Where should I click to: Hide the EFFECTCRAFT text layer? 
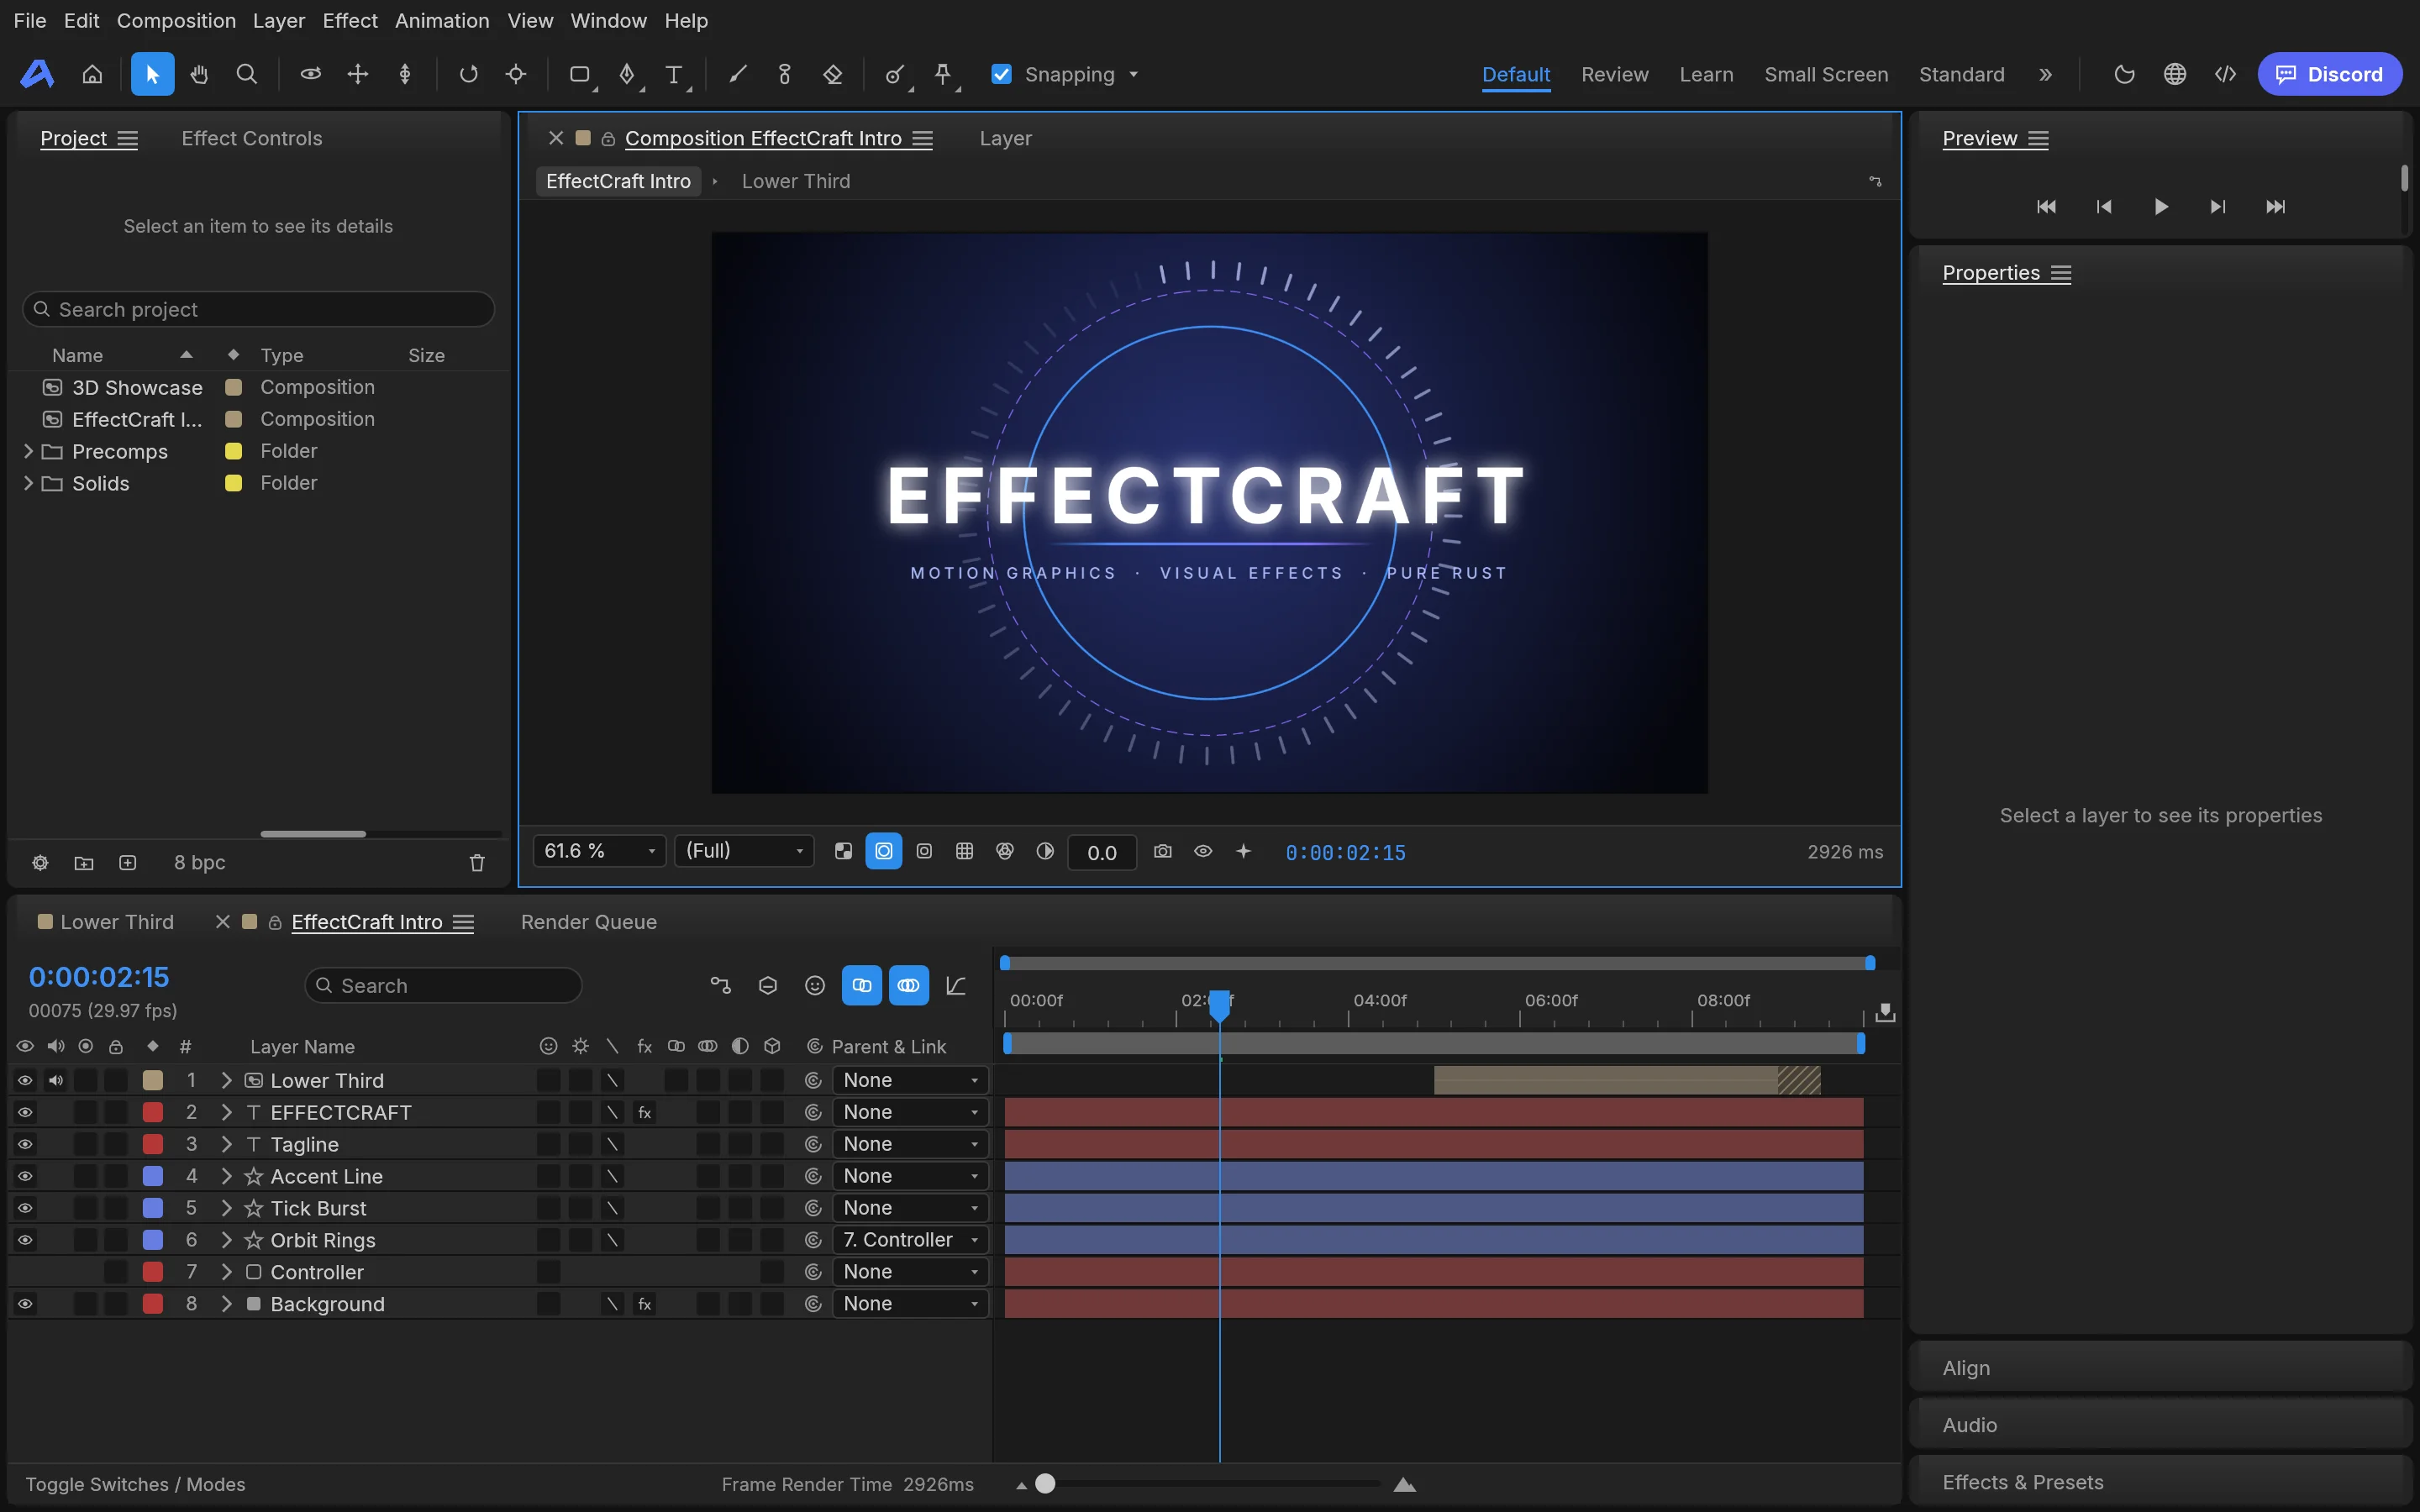[x=25, y=1112]
